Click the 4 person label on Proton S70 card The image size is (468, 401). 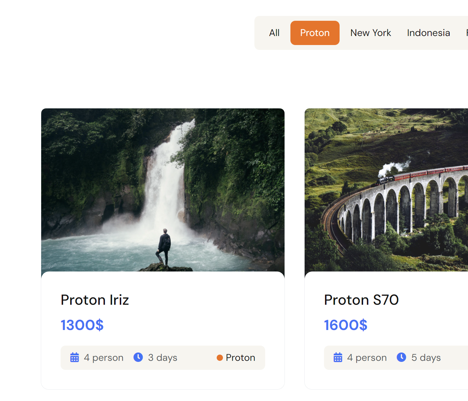click(367, 358)
